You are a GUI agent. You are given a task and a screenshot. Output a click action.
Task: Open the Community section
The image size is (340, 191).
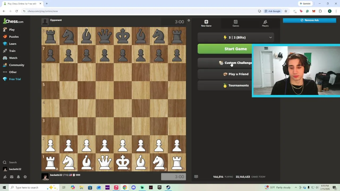point(16,65)
